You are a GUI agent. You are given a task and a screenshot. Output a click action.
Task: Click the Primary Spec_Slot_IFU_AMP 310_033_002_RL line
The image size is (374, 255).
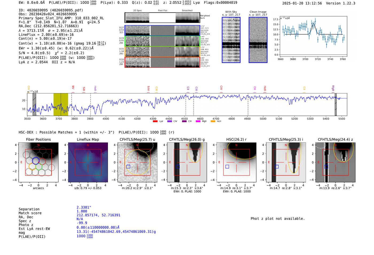click(x=61, y=18)
